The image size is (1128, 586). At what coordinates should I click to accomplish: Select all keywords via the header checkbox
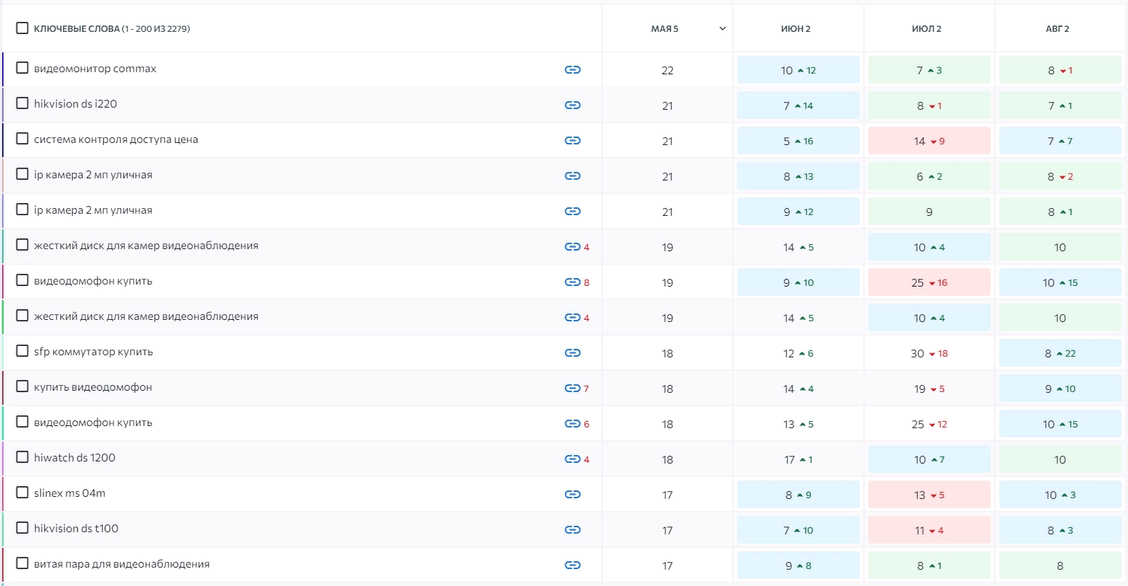[23, 28]
